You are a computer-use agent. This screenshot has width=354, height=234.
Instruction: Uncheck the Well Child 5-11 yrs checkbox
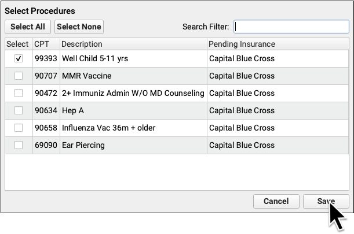coord(19,58)
